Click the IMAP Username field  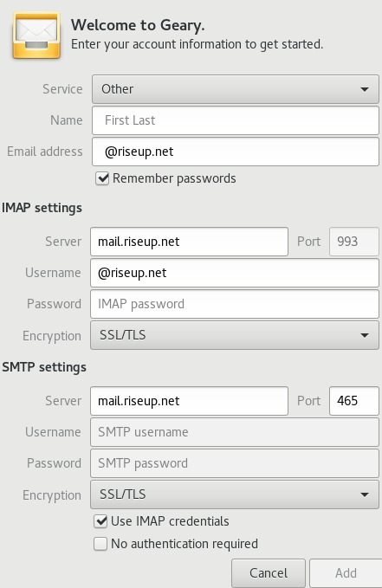click(235, 273)
